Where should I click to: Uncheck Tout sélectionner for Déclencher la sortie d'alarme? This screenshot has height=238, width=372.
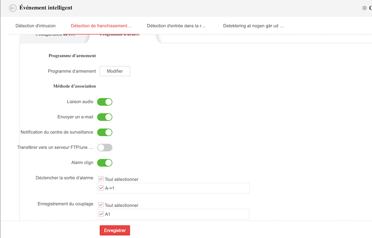pyautogui.click(x=101, y=179)
